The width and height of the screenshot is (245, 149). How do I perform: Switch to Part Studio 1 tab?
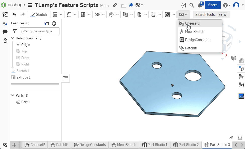click(155, 145)
